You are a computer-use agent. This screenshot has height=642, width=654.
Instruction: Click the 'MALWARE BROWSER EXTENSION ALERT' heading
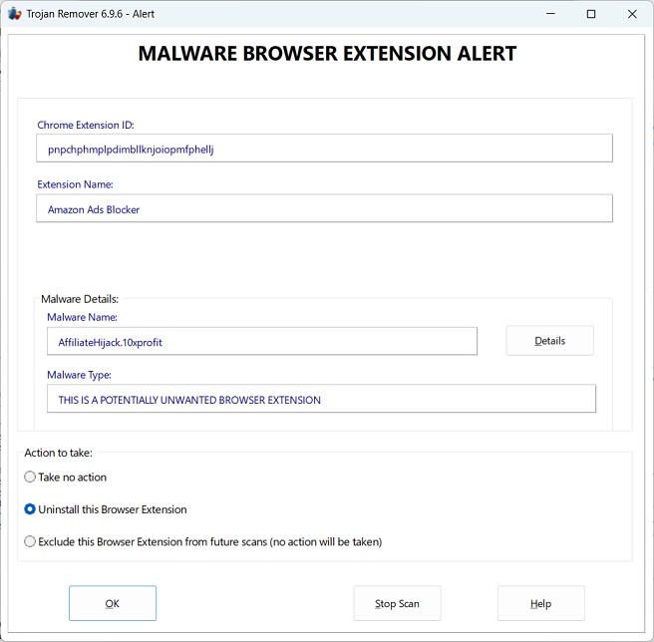[327, 54]
